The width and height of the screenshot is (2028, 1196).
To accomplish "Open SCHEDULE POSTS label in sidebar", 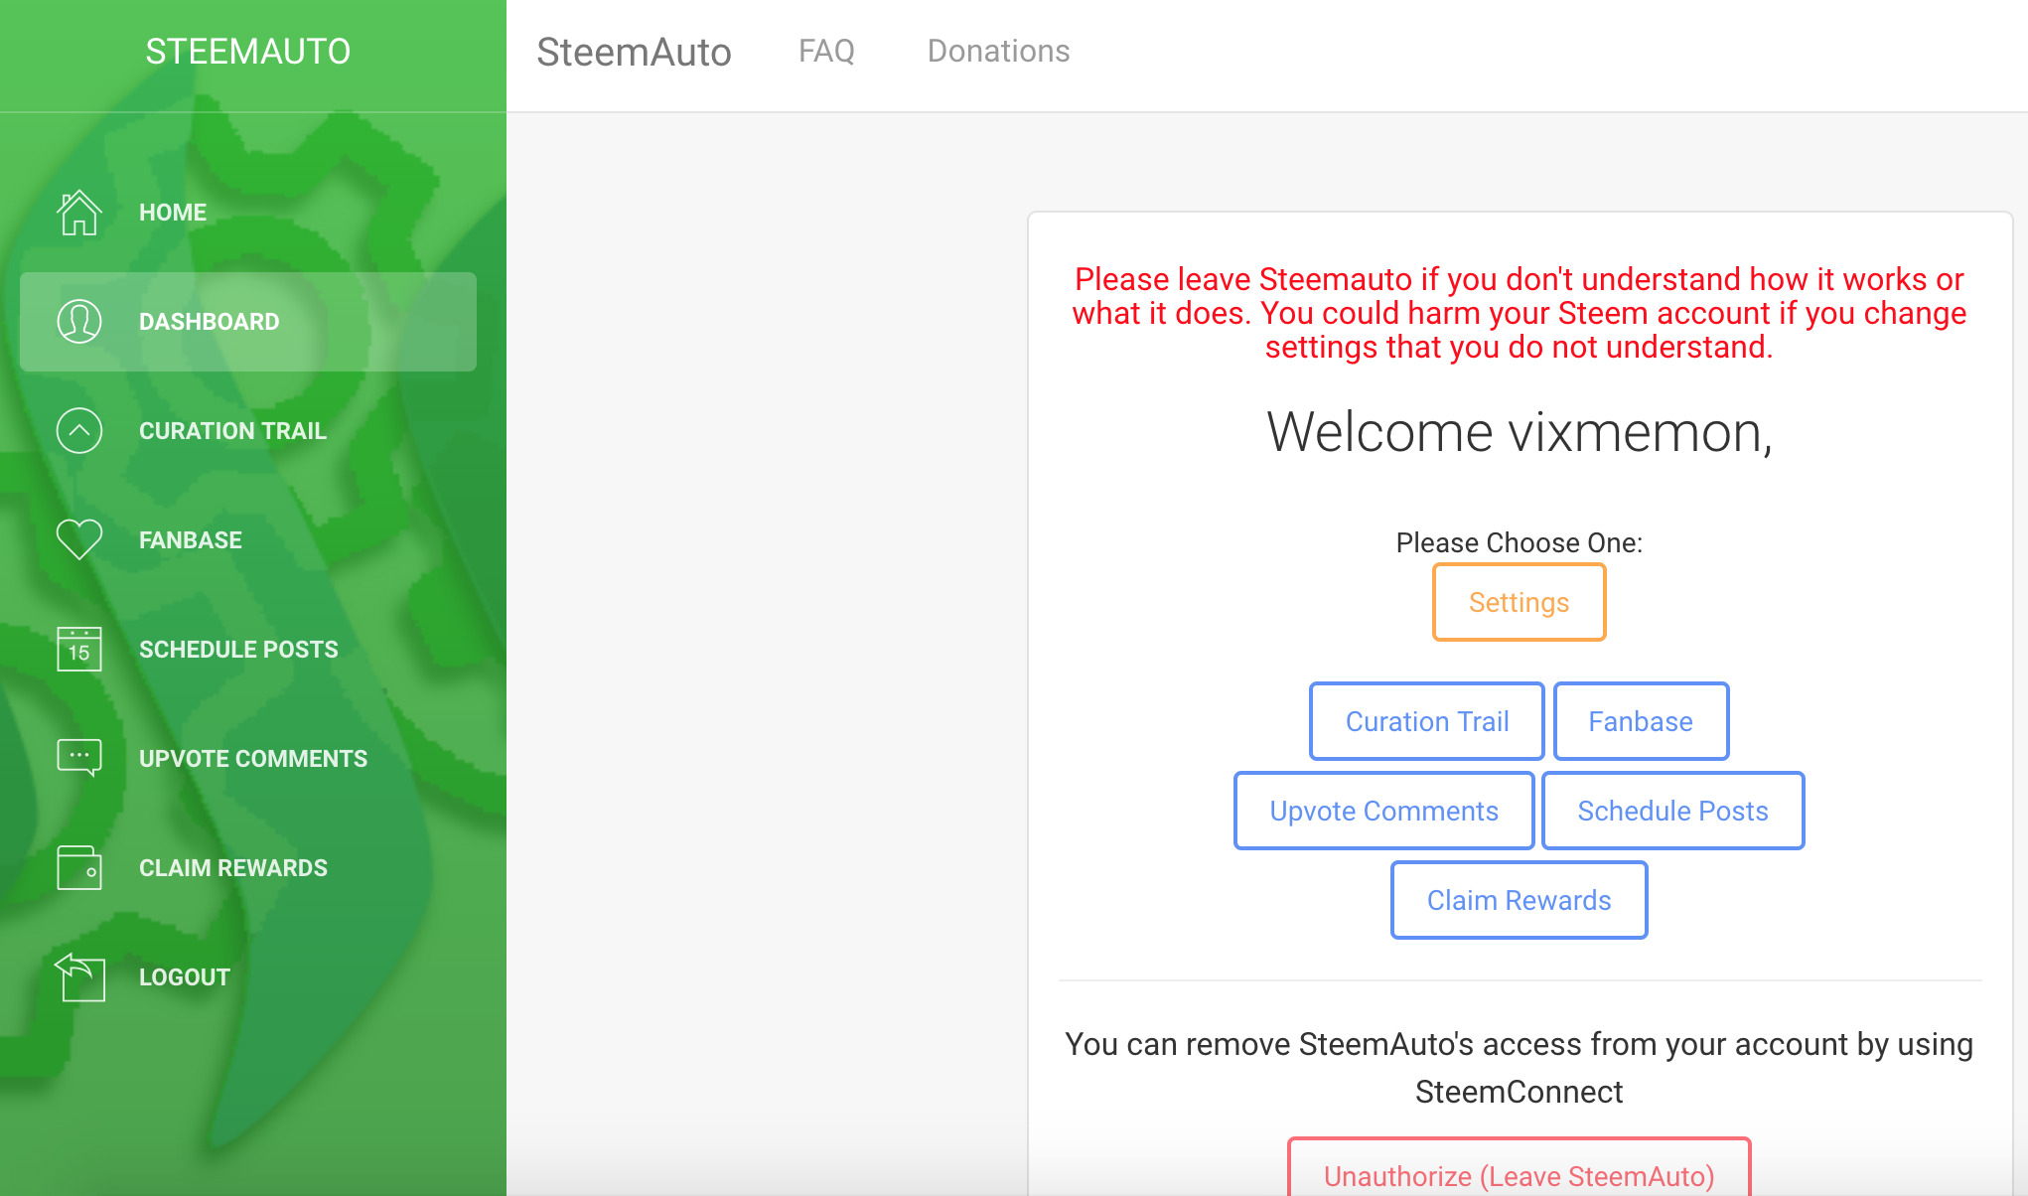I will coord(238,650).
